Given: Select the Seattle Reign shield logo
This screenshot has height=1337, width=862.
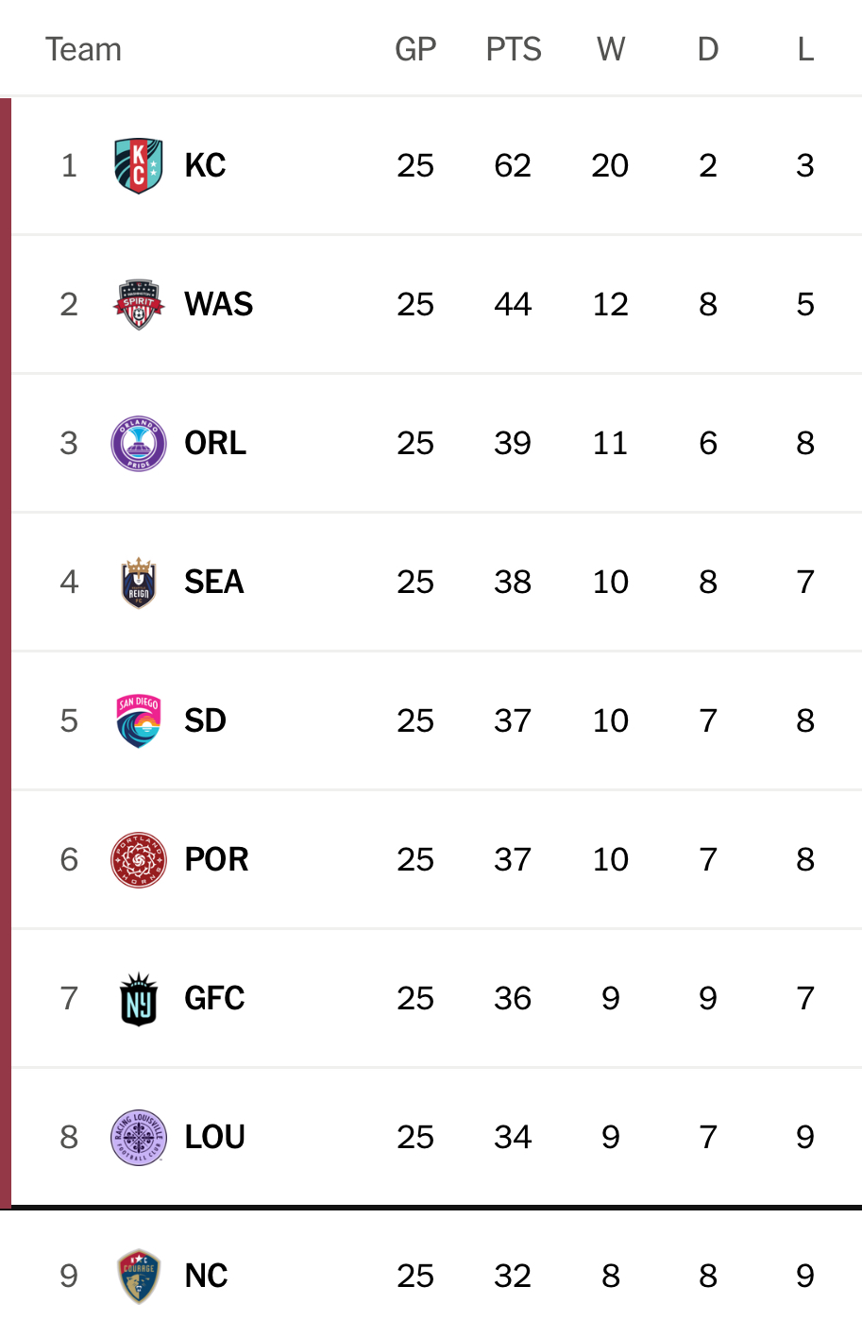Looking at the screenshot, I should [x=139, y=583].
